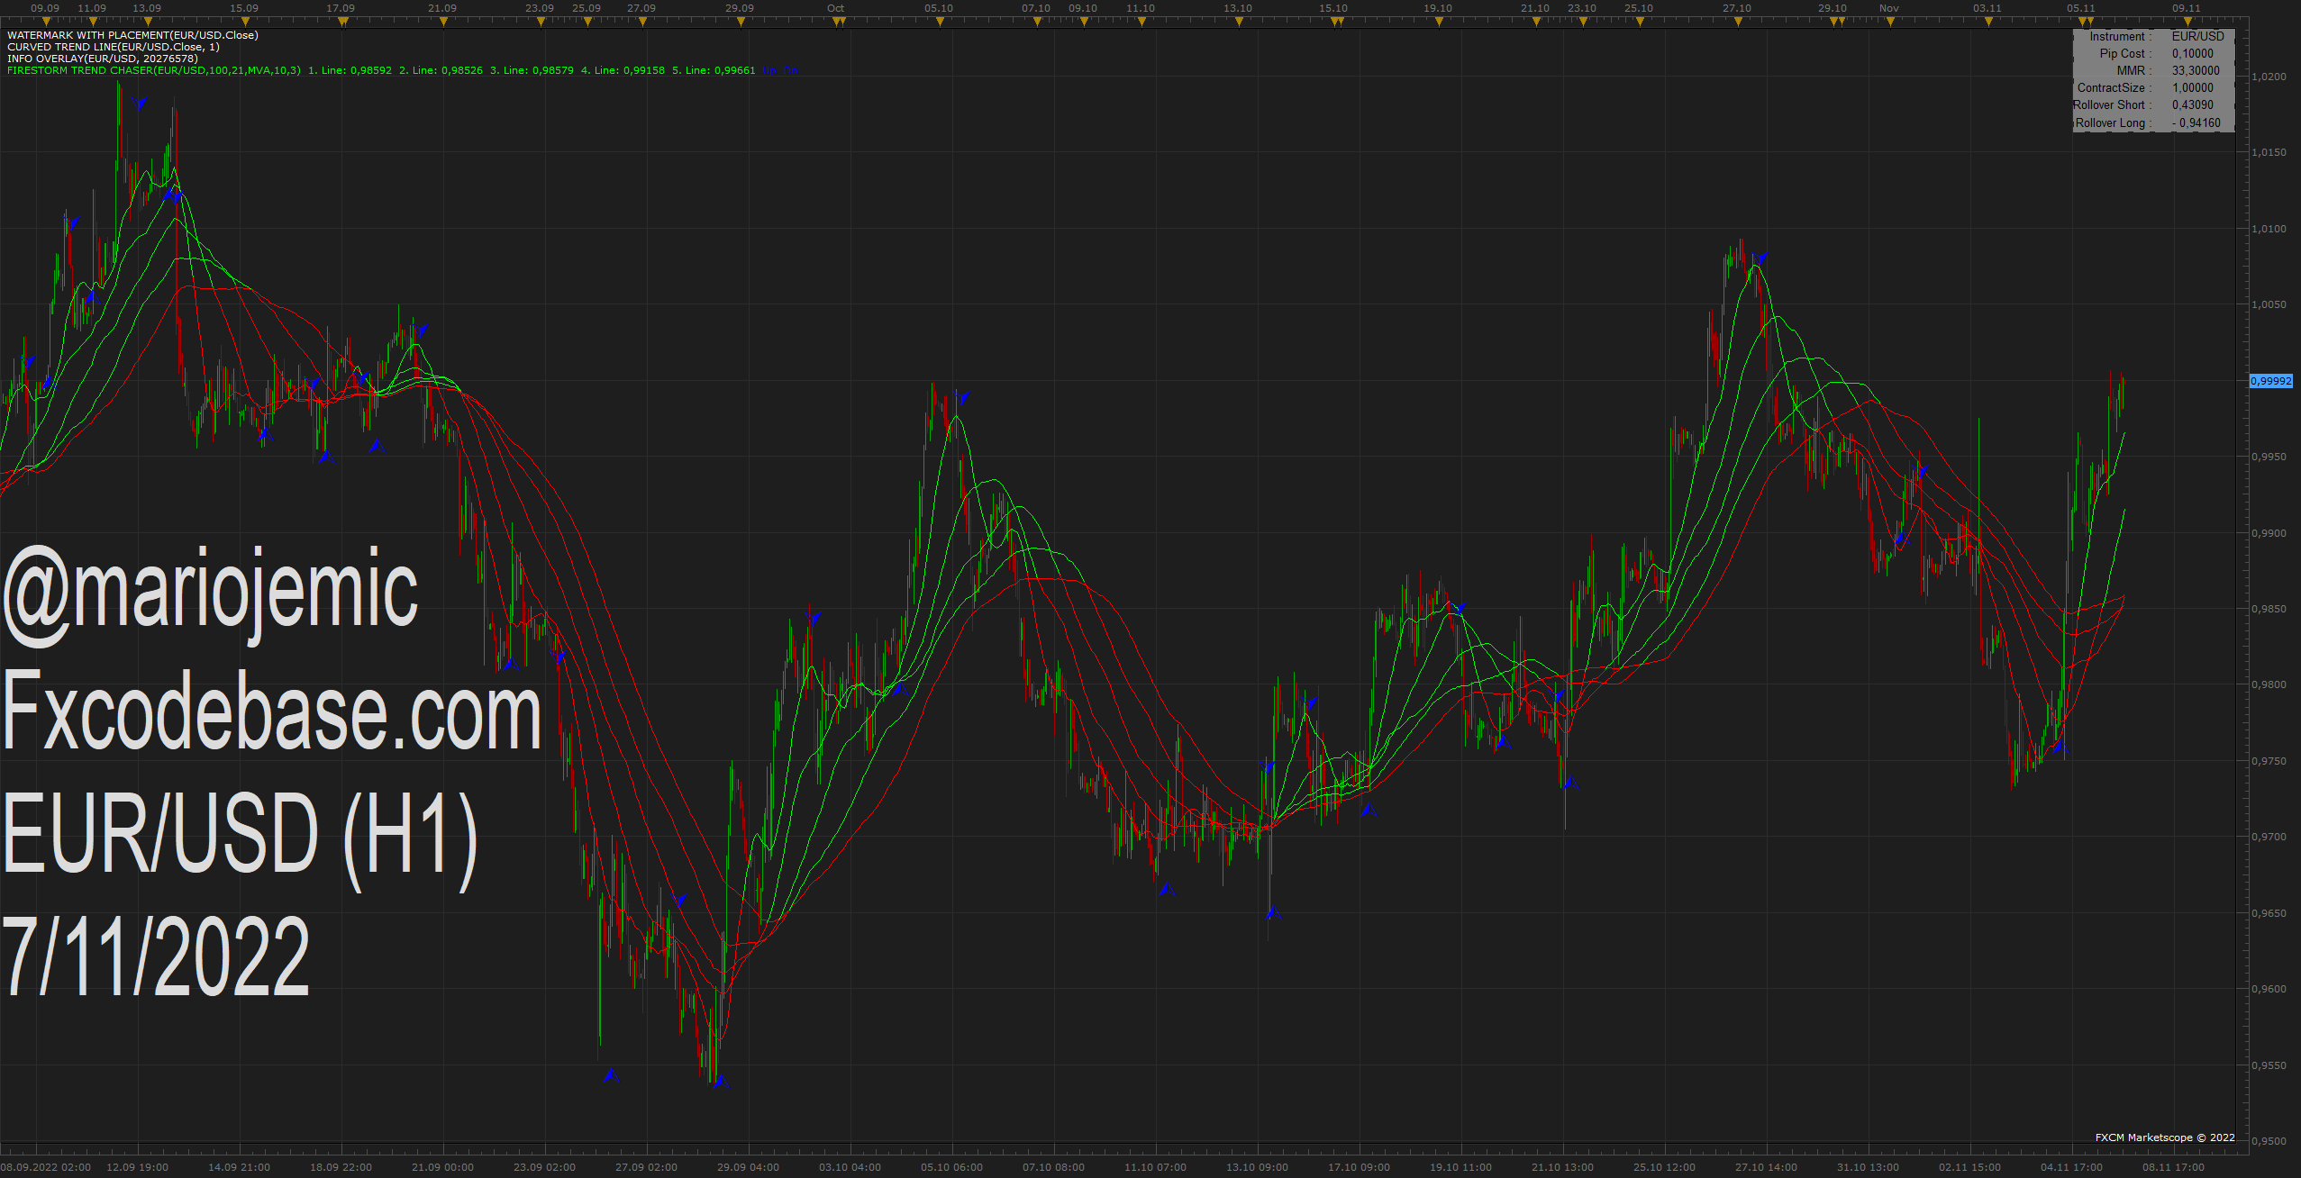The width and height of the screenshot is (2301, 1178).
Task: Click the '08.09.2022 02:00' bottom time label
Action: click(46, 1167)
